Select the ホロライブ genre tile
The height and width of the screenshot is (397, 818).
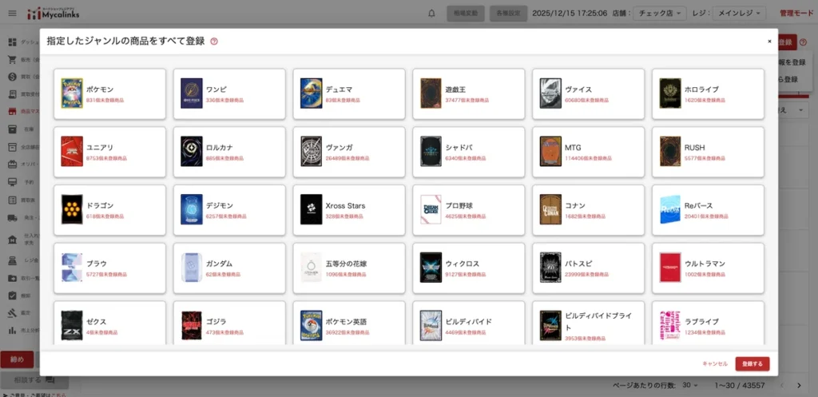(708, 93)
